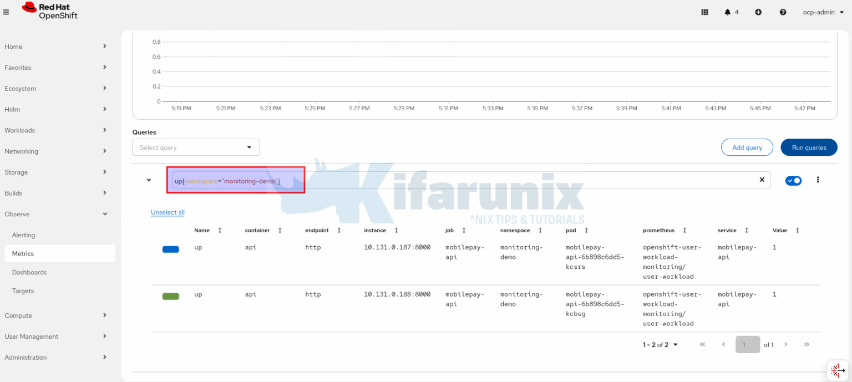
Task: Expand the Helm navigation section
Action: (55, 109)
